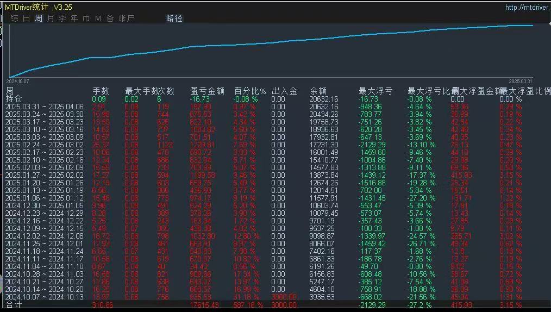Switch to the 年 yearly tab
This screenshot has height=312, width=551.
pos(74,18)
